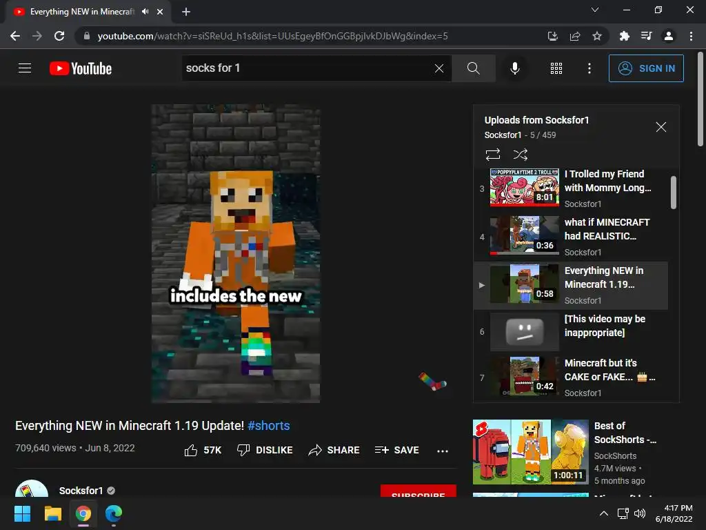Click the address bar URL

(272, 36)
